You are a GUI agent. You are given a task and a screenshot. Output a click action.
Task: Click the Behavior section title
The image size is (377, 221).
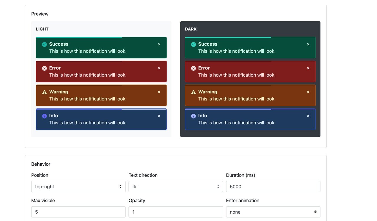[41, 164]
